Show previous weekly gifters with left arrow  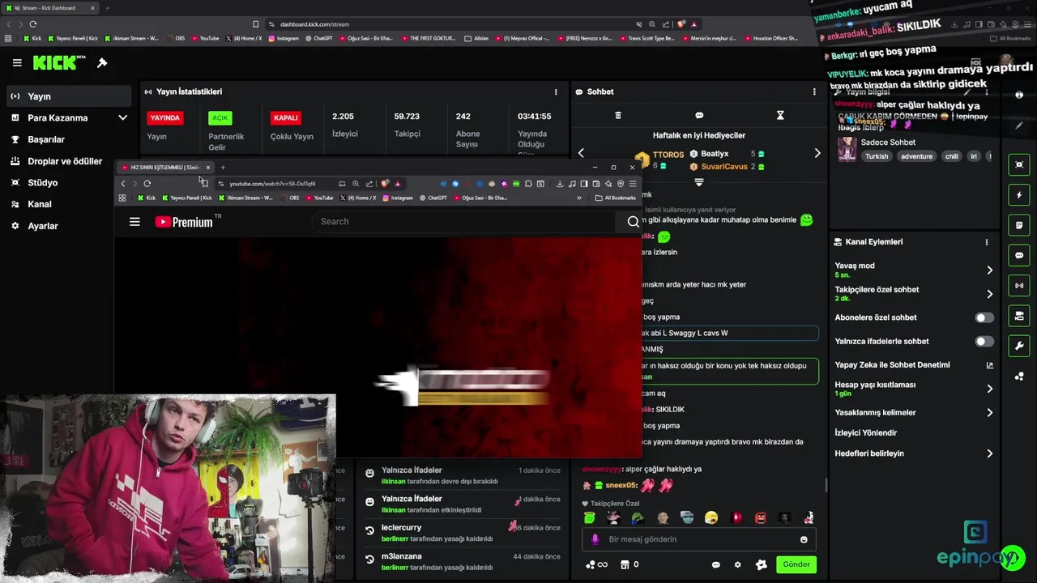581,152
